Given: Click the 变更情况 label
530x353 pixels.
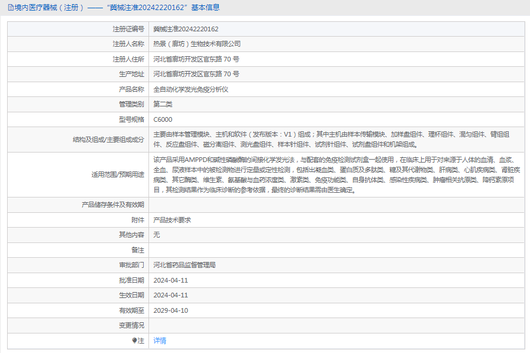Looking at the screenshot, I should [x=131, y=325].
